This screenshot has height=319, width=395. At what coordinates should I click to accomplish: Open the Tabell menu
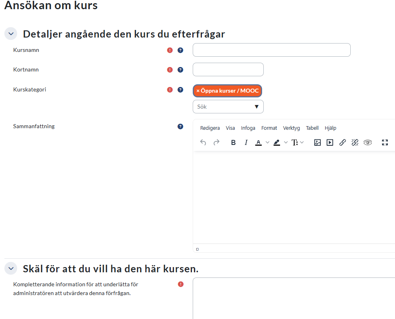coord(312,128)
